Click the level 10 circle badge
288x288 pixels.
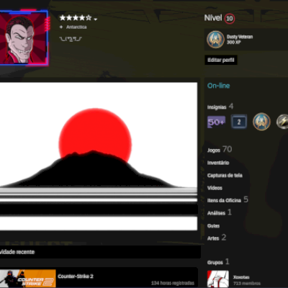pyautogui.click(x=230, y=19)
